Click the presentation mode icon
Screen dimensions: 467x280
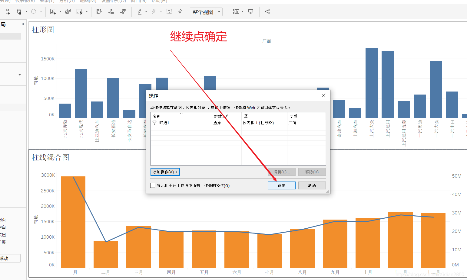click(250, 11)
